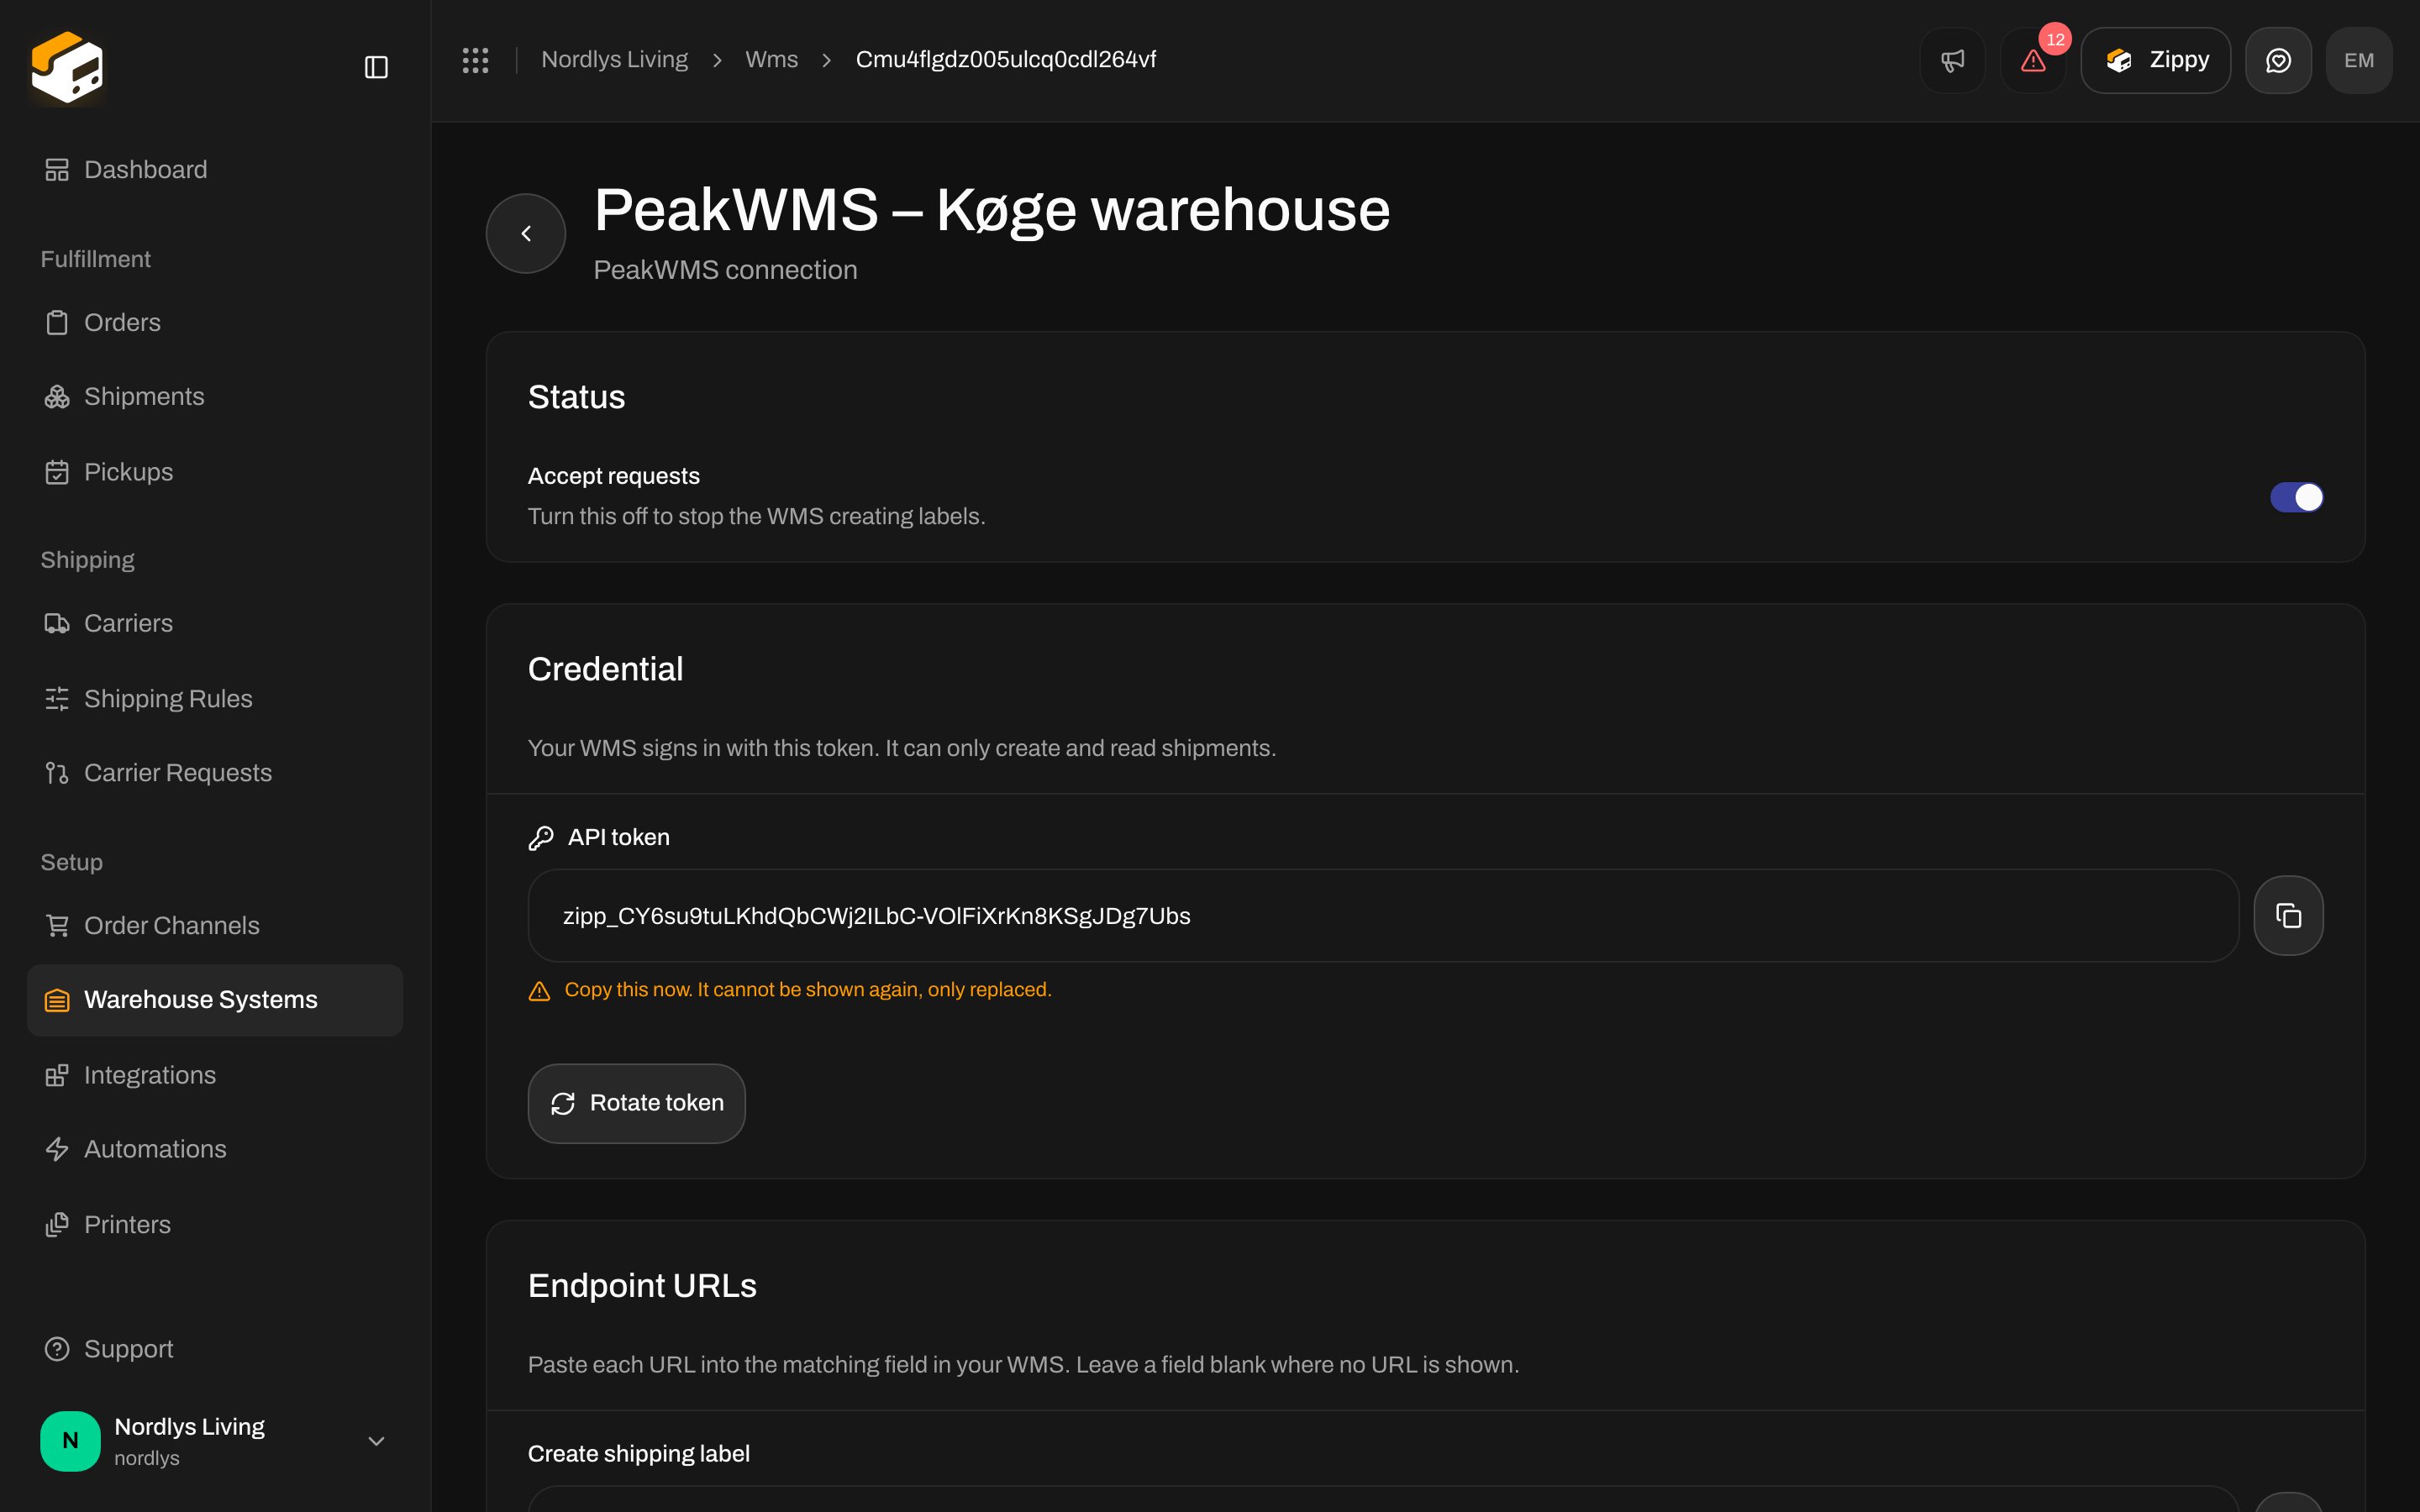
Task: Click the 'Copy this now' warning text
Action: point(808,990)
